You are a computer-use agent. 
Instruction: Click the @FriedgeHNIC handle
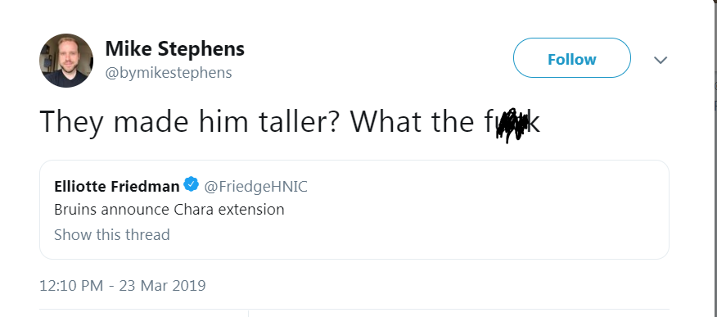(x=255, y=186)
